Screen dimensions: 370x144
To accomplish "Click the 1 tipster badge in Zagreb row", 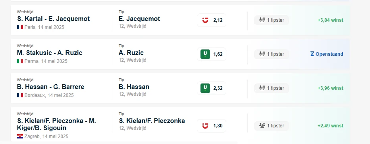I will point(272,126).
